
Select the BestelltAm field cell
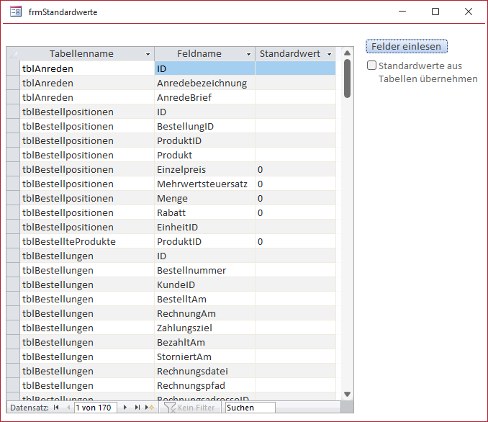click(204, 300)
